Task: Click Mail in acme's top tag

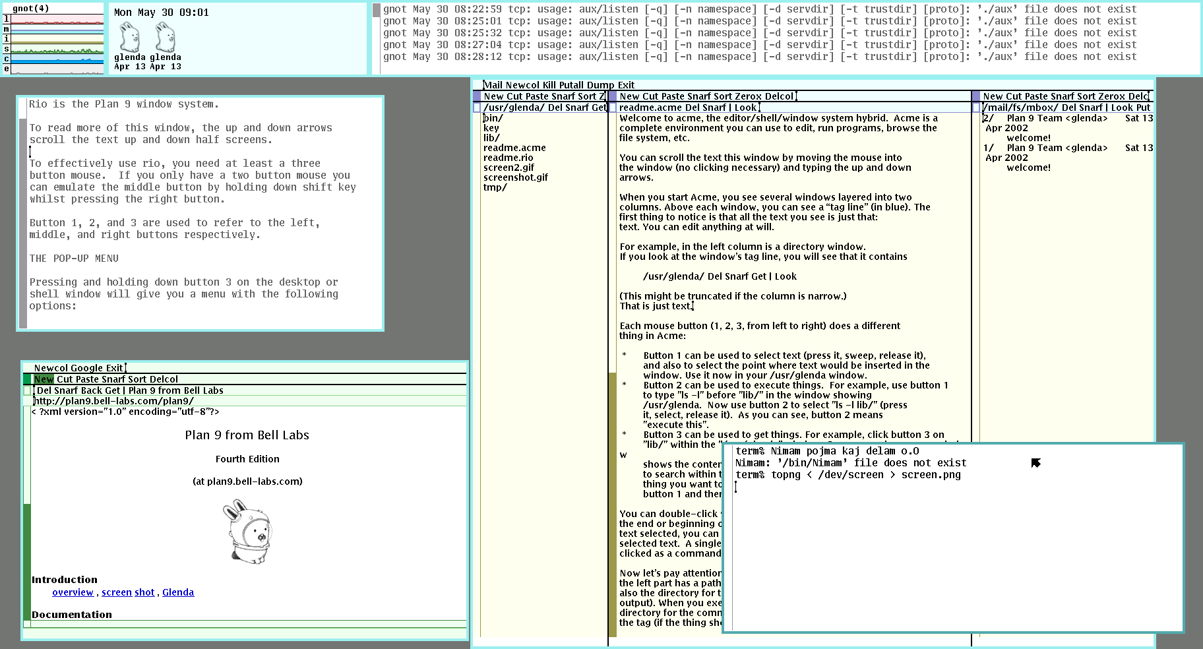Action: [493, 85]
